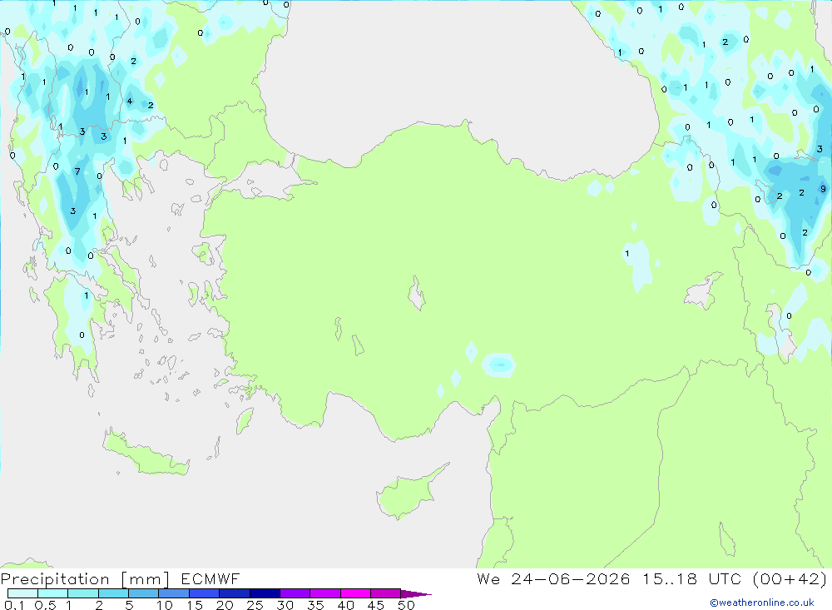
Task: Click the '25' value under the legend bar
Action: coord(255,605)
